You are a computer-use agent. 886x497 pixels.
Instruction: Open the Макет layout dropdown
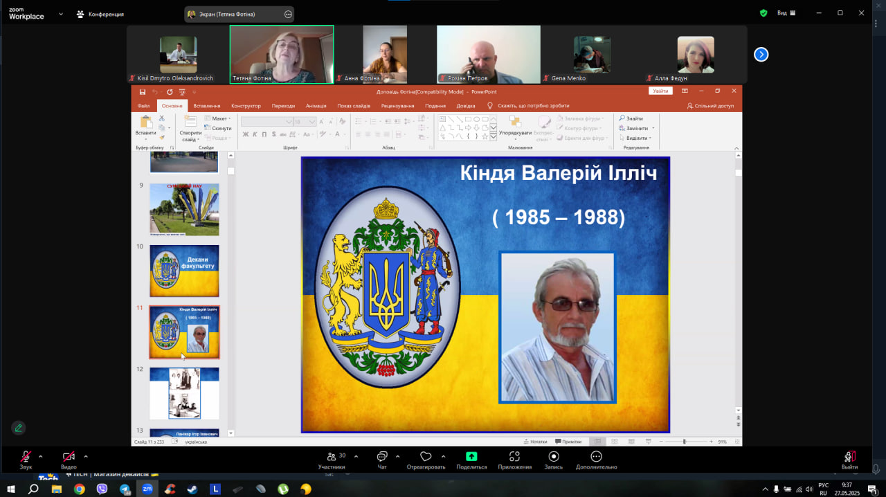click(x=217, y=118)
